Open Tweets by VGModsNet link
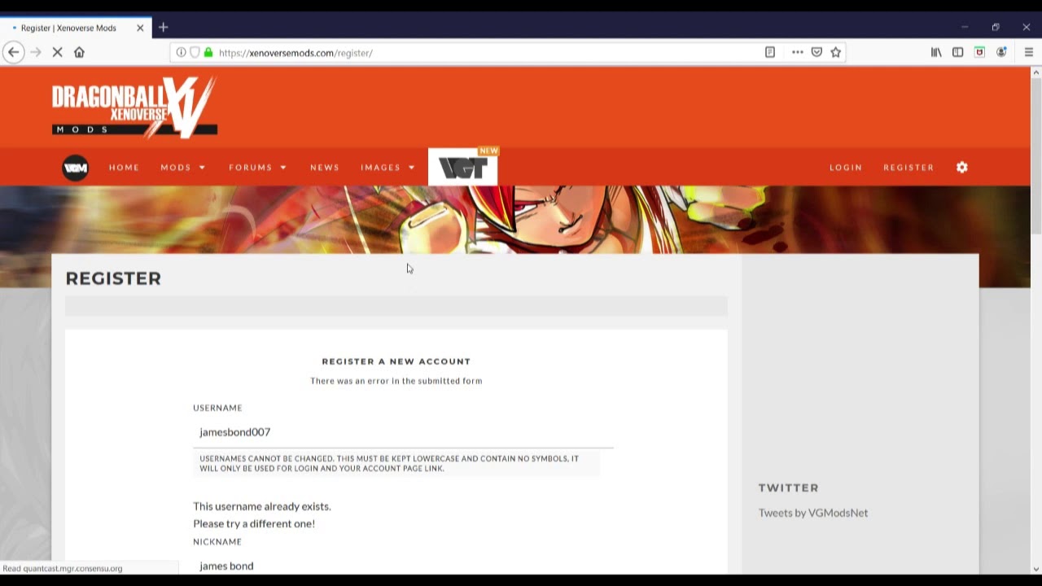 (813, 513)
